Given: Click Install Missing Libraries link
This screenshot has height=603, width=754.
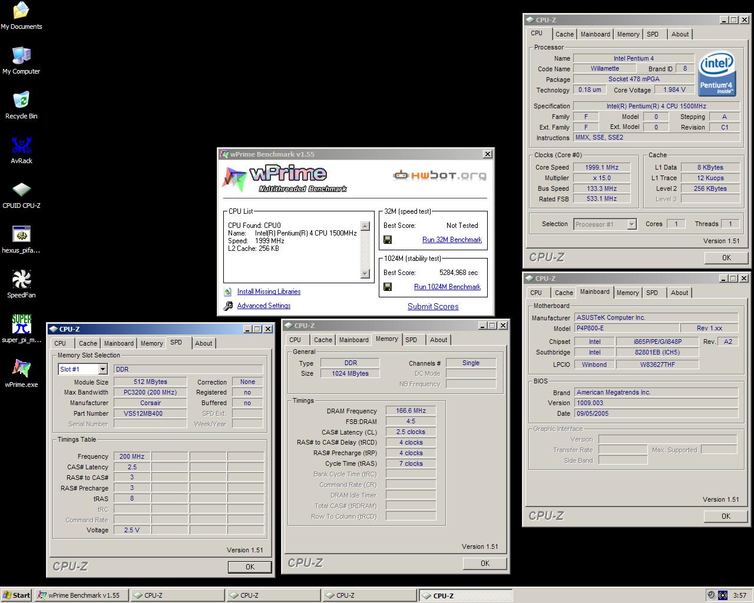Looking at the screenshot, I should click(x=269, y=291).
